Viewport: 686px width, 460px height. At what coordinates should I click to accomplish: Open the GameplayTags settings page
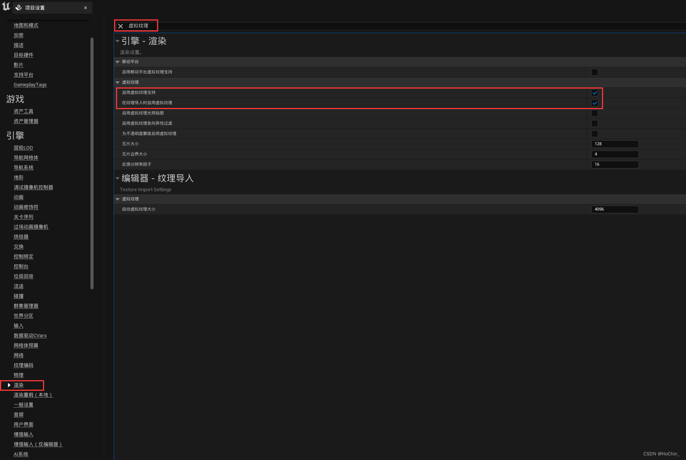[x=30, y=84]
